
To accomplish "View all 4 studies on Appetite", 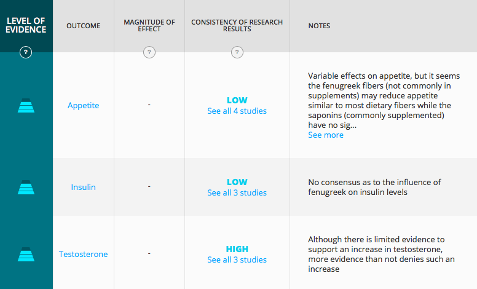I will coord(237,111).
